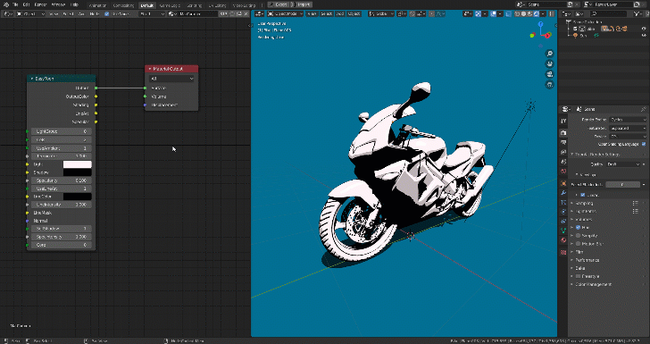This screenshot has height=344, width=650.
Task: Open the material slot dropdown
Action: pyautogui.click(x=152, y=14)
